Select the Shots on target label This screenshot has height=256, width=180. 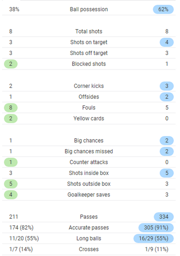[x=89, y=42]
